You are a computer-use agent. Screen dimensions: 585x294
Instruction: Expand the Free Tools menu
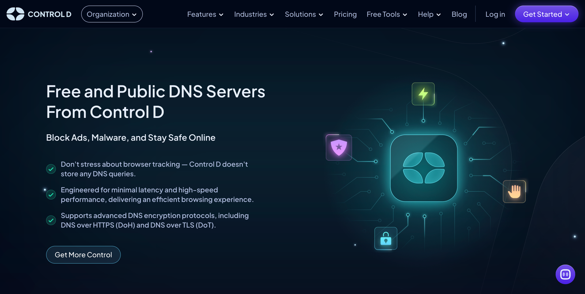click(x=387, y=14)
